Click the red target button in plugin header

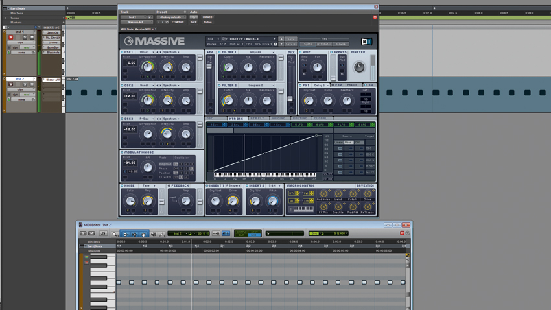[x=375, y=18]
